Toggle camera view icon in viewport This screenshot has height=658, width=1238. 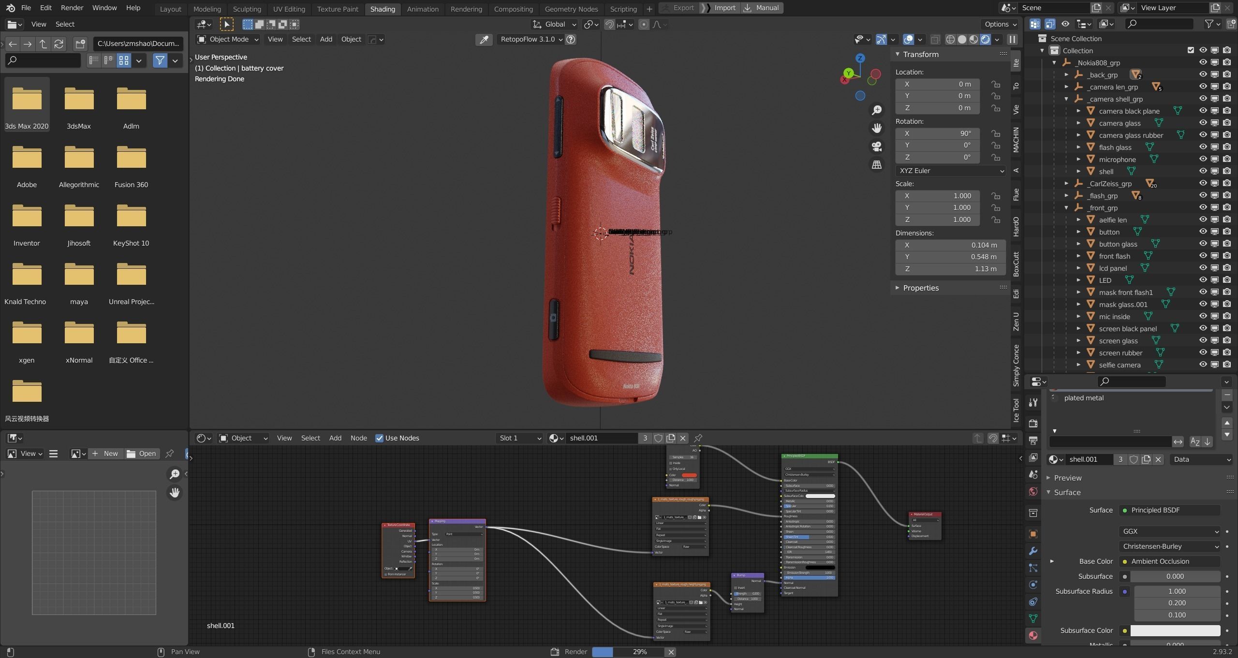[x=877, y=146]
